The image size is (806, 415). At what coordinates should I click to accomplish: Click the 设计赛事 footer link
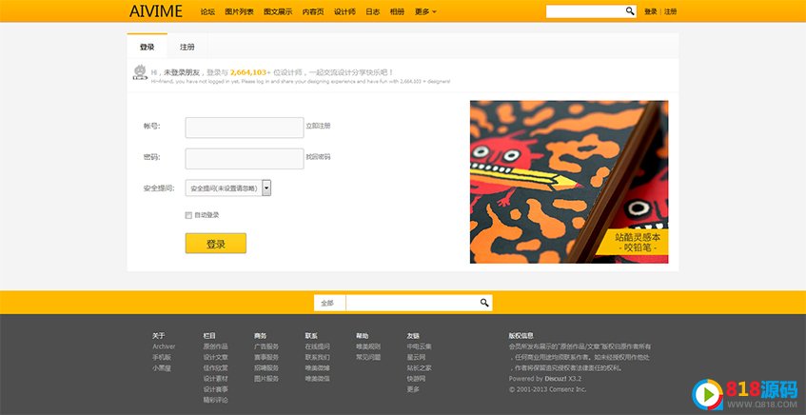pyautogui.click(x=215, y=389)
